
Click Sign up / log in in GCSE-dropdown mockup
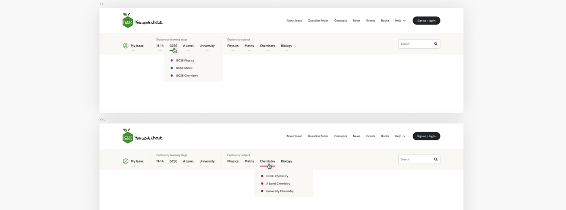[x=426, y=21]
